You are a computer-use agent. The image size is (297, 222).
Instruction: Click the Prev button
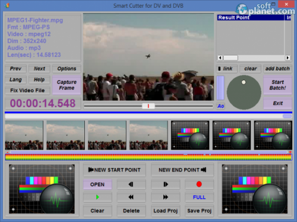pyautogui.click(x=15, y=69)
